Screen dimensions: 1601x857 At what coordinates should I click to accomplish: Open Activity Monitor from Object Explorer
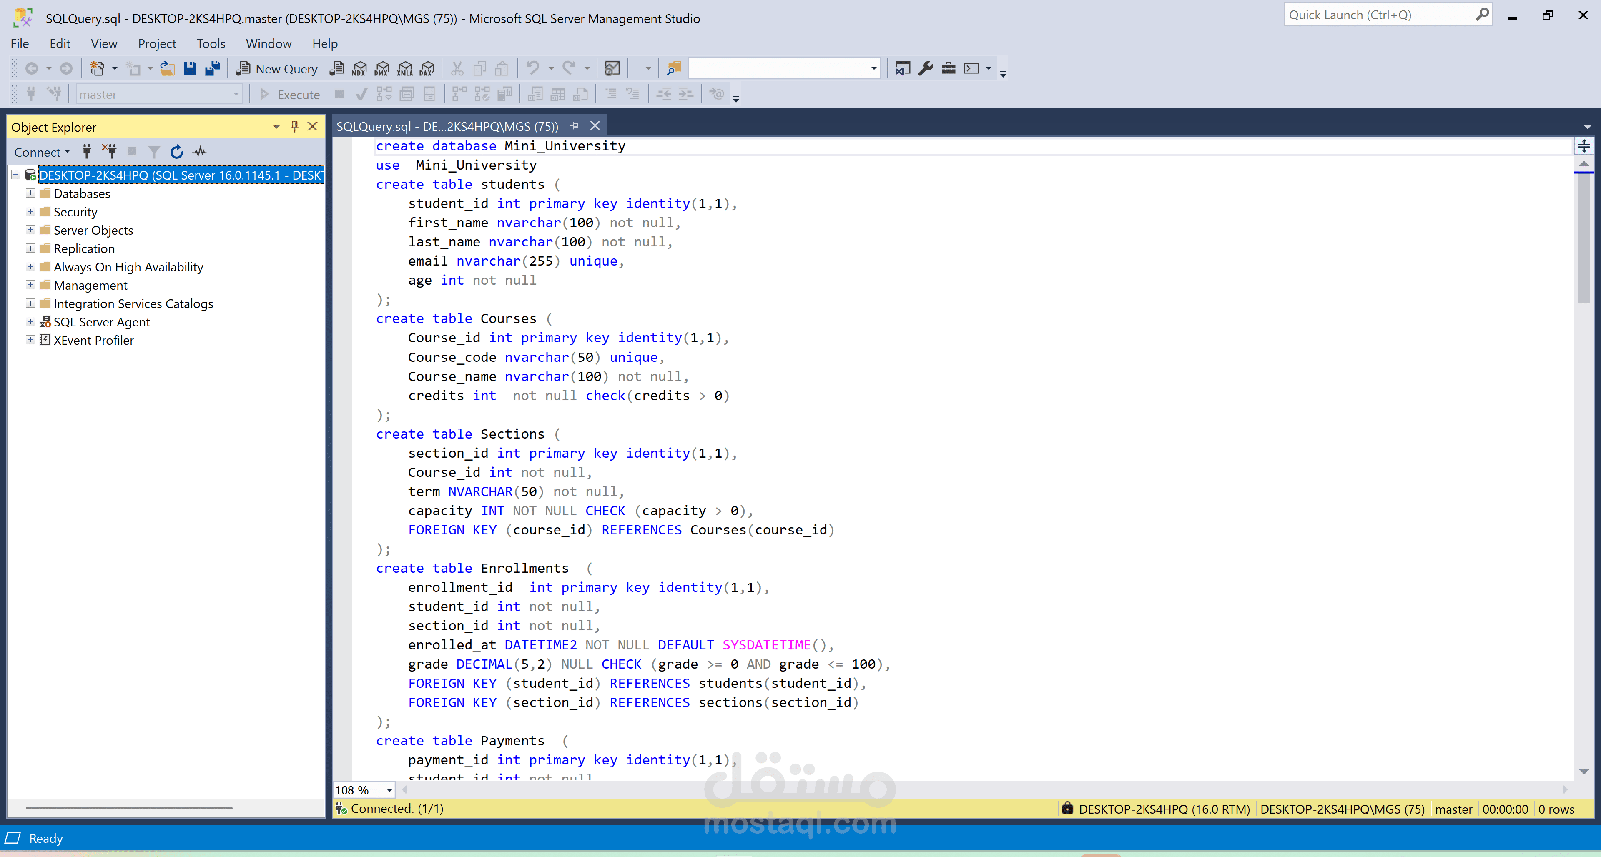(200, 152)
